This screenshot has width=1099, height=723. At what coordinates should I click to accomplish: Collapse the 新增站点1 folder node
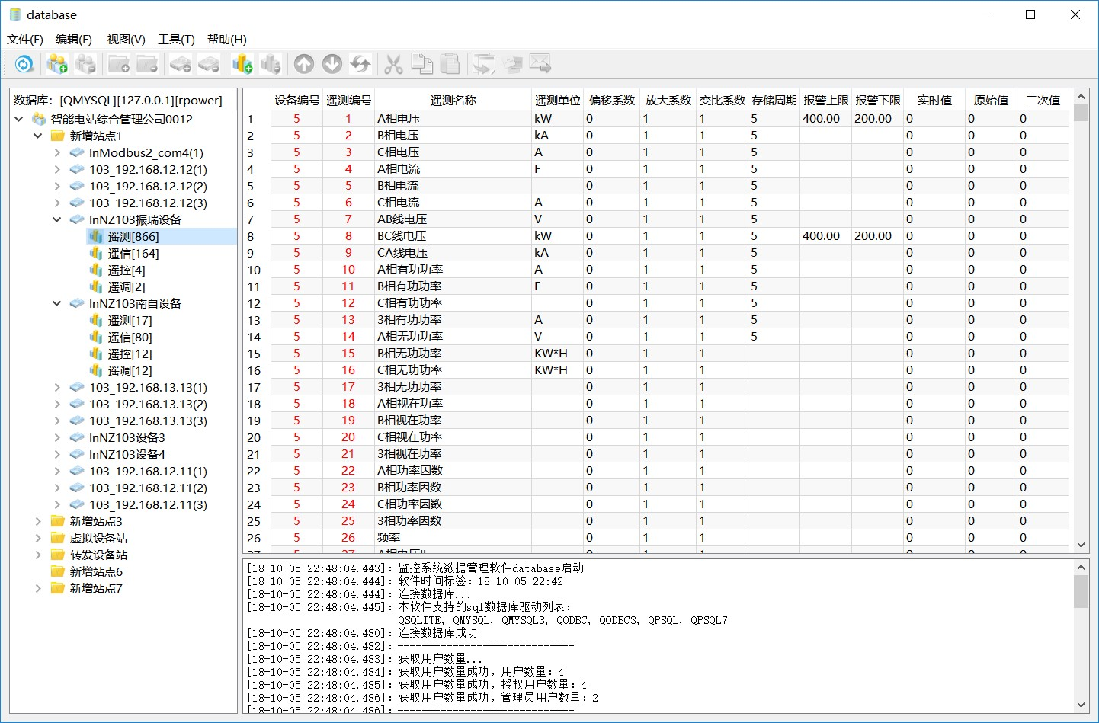[x=38, y=136]
